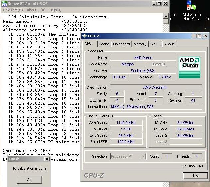Click the 'Checksum: 433C4EF3' line

[x=27, y=151]
